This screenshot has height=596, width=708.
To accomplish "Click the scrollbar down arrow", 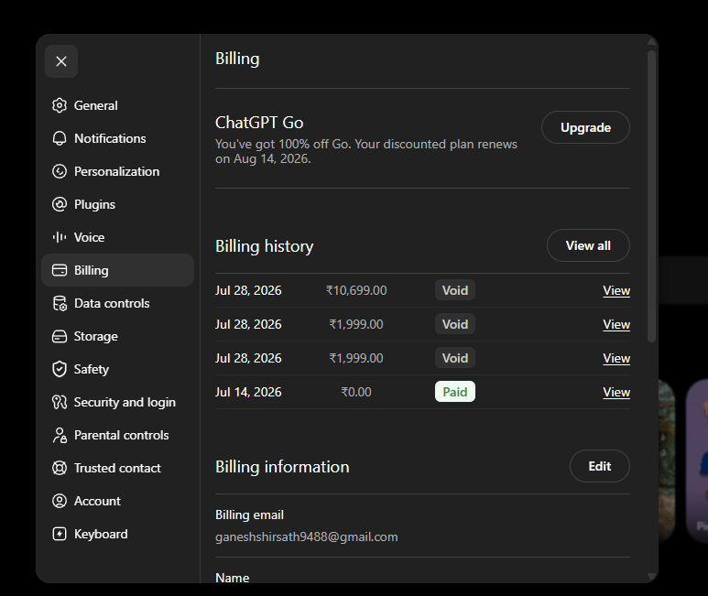I will [x=651, y=576].
